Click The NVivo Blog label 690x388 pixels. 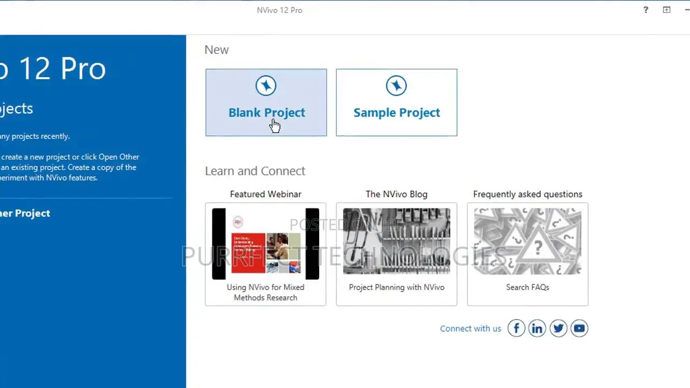point(396,194)
